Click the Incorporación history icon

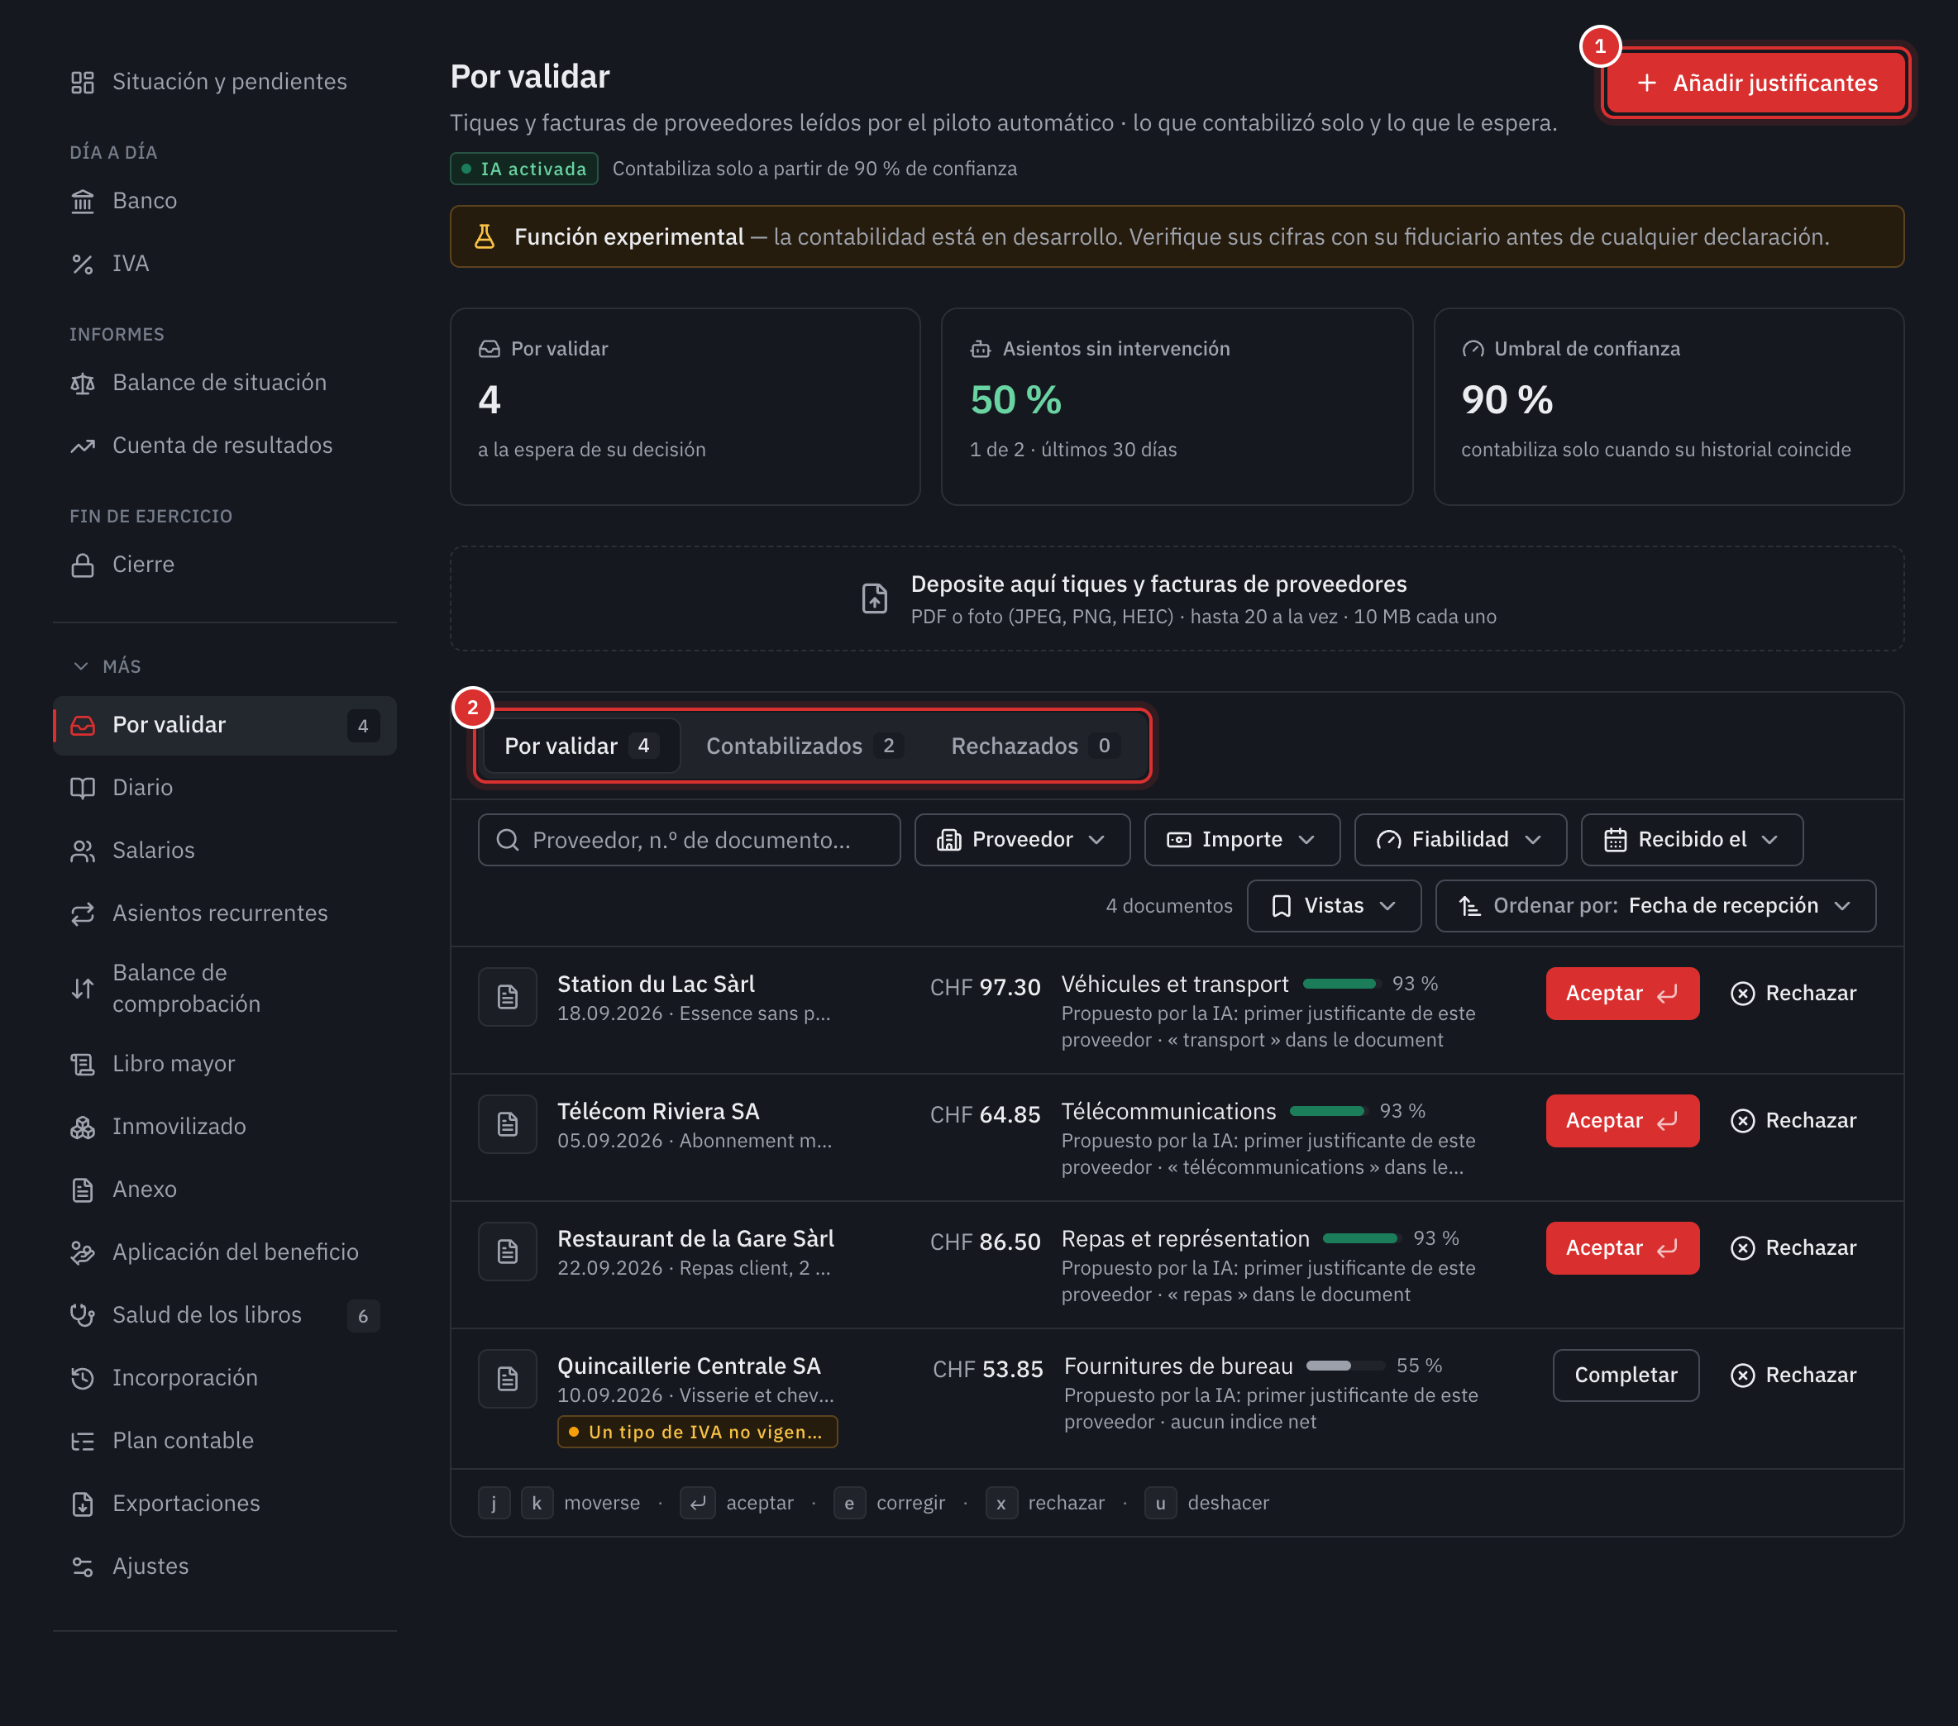[83, 1378]
